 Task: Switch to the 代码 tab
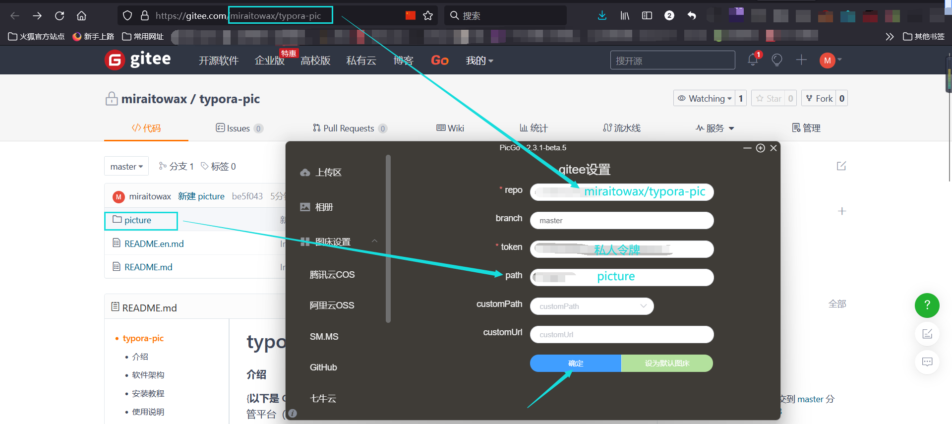click(146, 128)
